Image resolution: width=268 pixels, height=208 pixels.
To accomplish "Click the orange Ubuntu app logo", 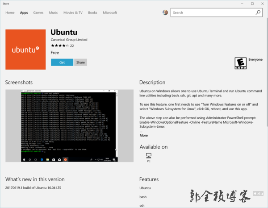I will tap(25, 50).
